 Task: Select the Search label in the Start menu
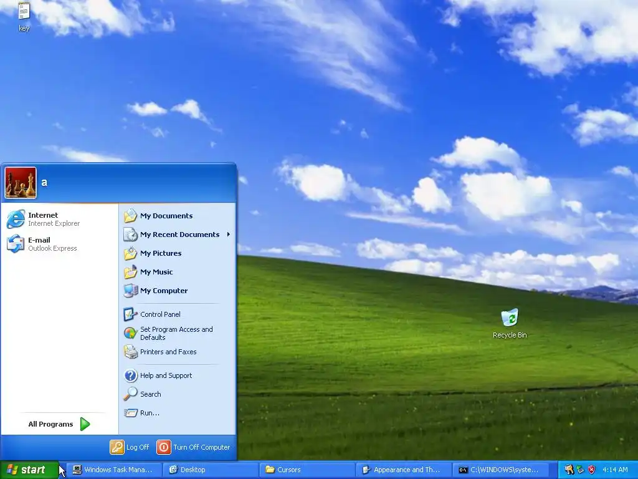pos(151,394)
